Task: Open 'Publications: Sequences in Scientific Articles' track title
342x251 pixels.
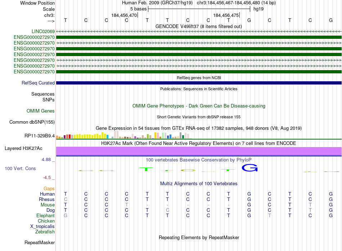Action: [199, 89]
